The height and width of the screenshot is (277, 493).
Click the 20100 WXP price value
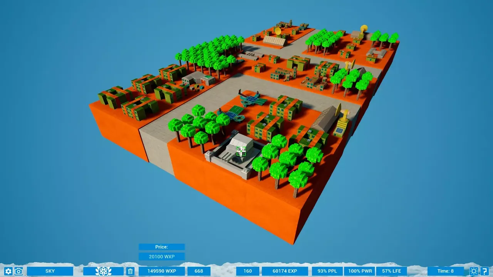(x=162, y=257)
